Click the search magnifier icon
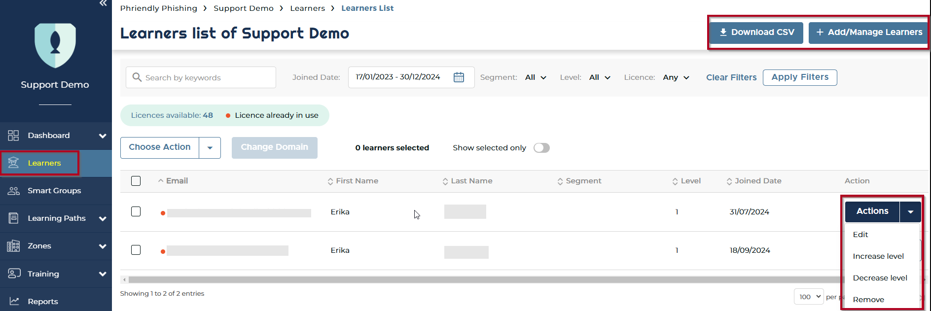This screenshot has width=931, height=311. pos(137,77)
